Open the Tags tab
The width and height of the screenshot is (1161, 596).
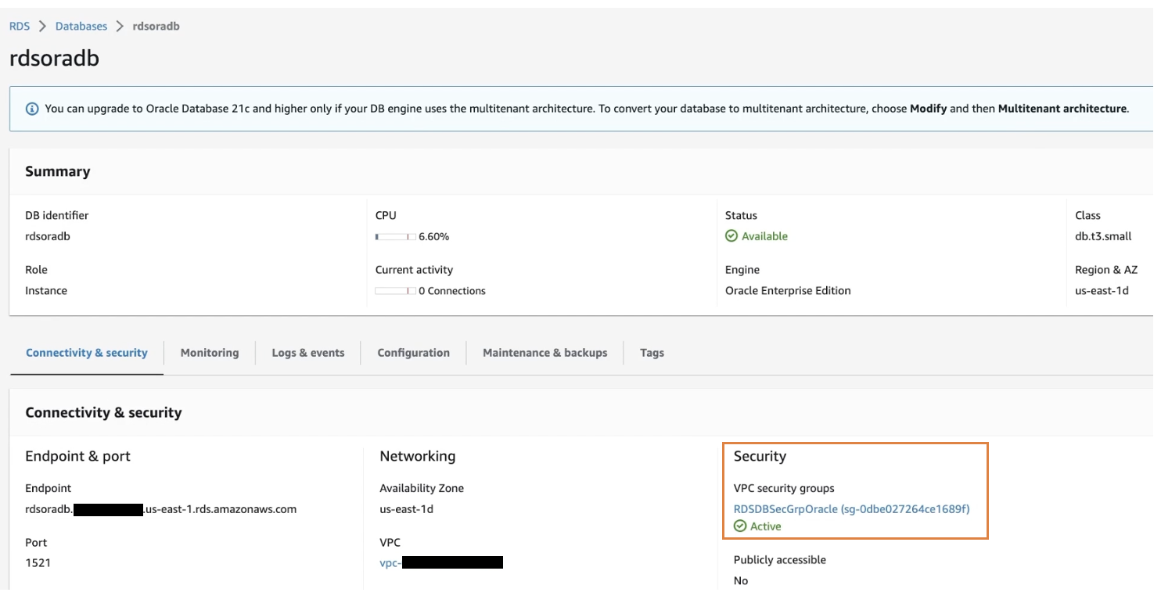[652, 353]
